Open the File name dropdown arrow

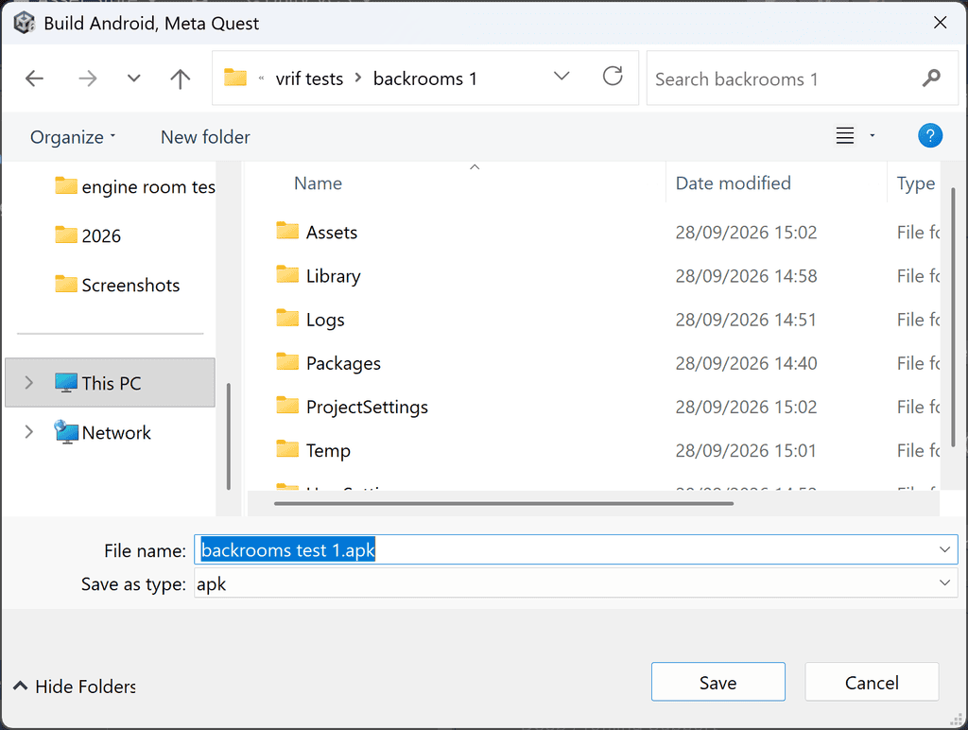944,549
